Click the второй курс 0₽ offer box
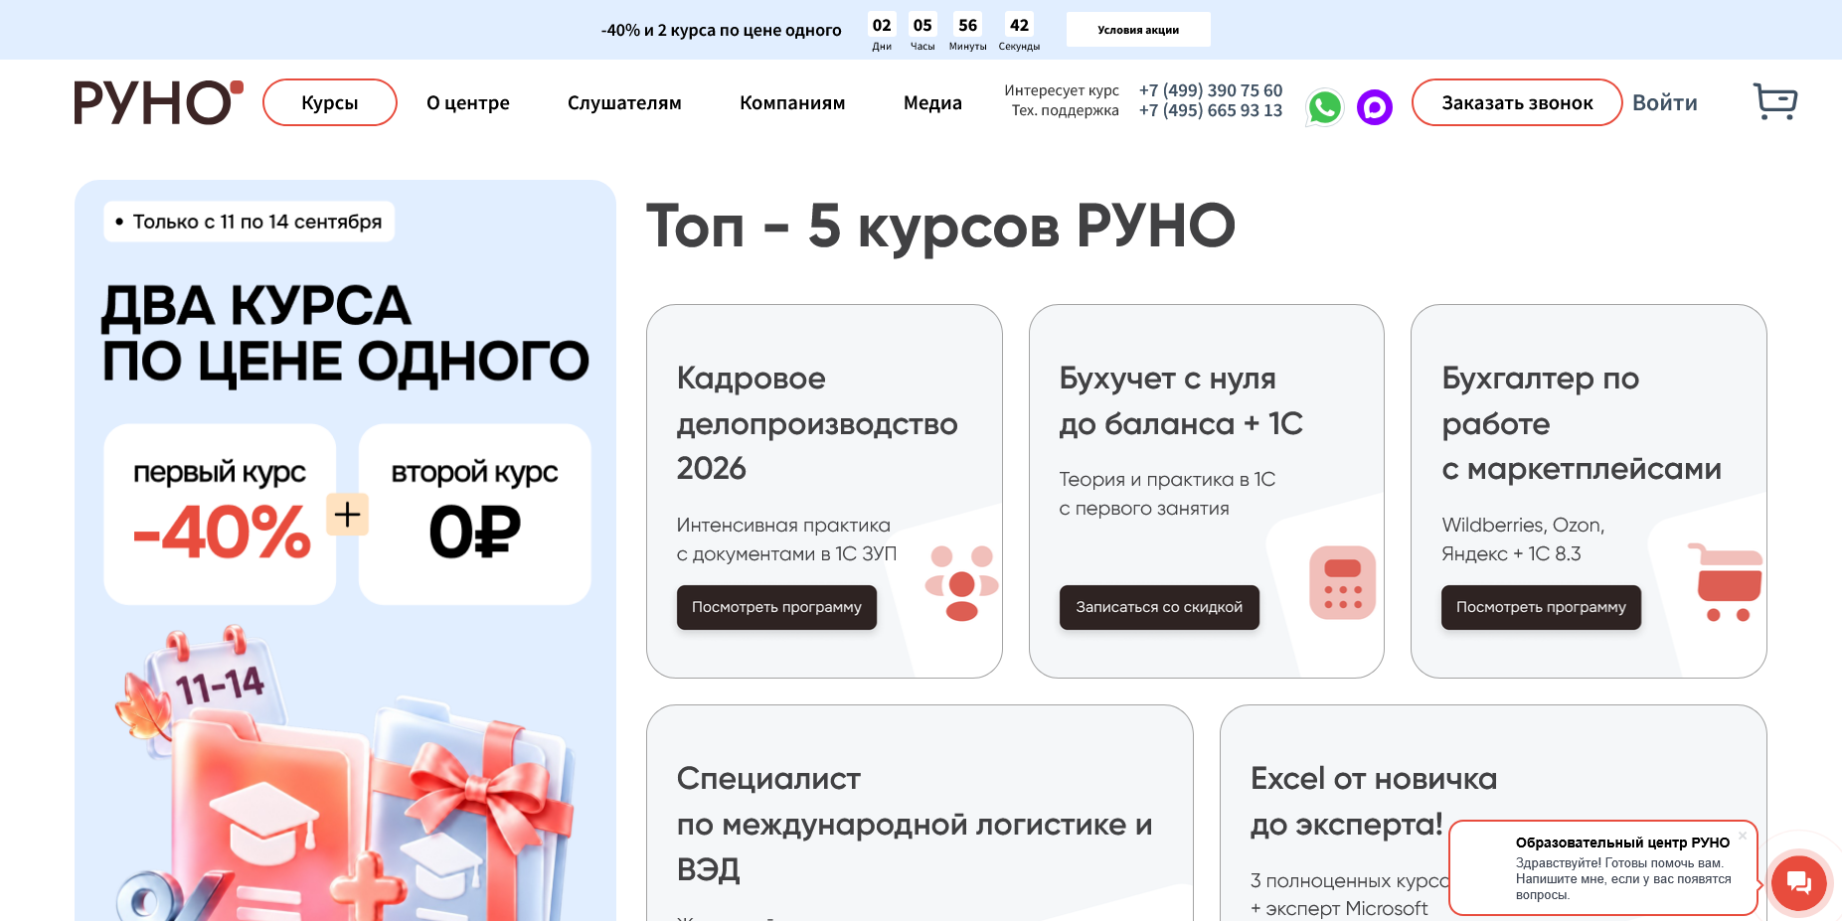 click(x=474, y=515)
